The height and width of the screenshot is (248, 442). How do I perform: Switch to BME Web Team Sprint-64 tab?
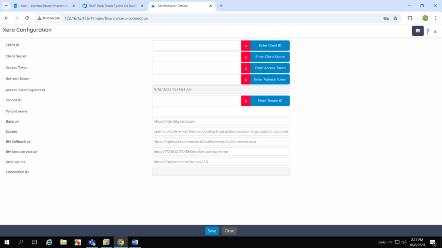[x=110, y=6]
